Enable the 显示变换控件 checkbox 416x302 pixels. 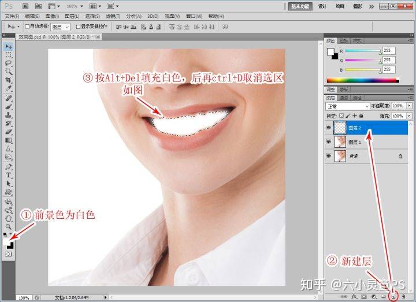[x=78, y=27]
